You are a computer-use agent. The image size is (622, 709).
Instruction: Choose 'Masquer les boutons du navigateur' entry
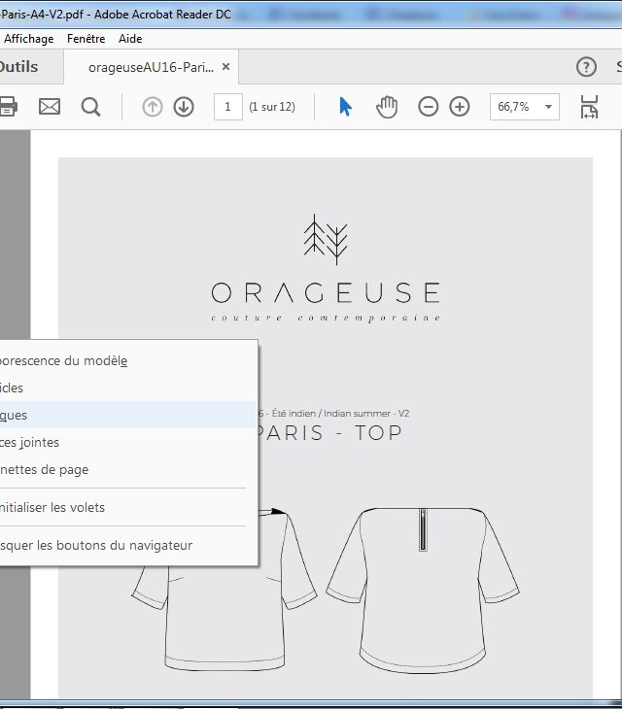[127, 545]
